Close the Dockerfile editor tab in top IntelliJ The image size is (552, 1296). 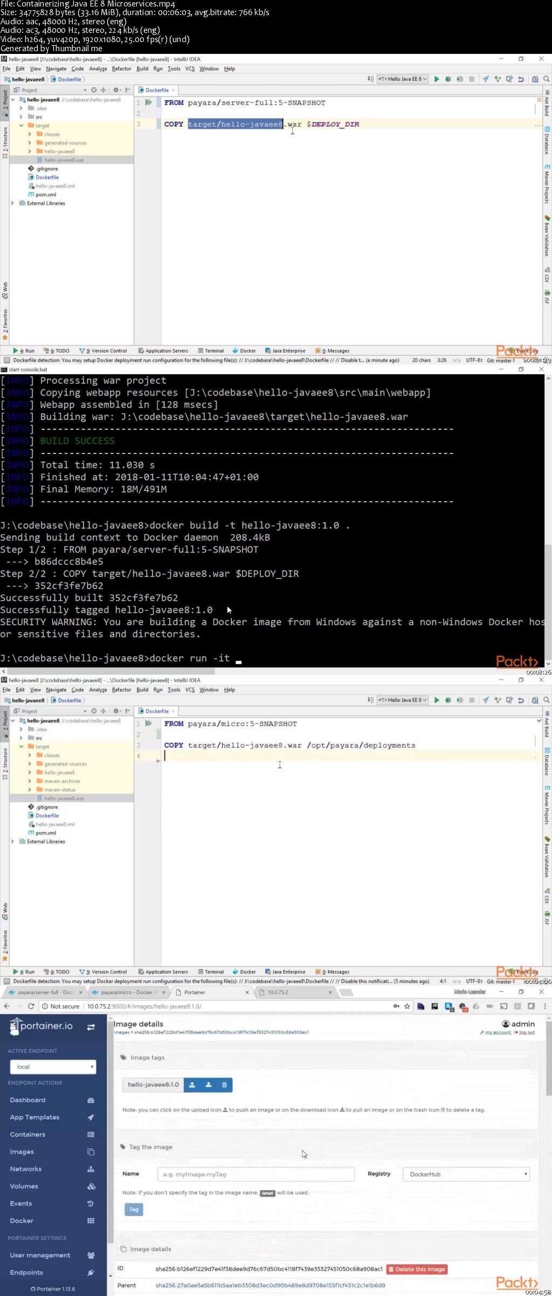click(x=173, y=90)
